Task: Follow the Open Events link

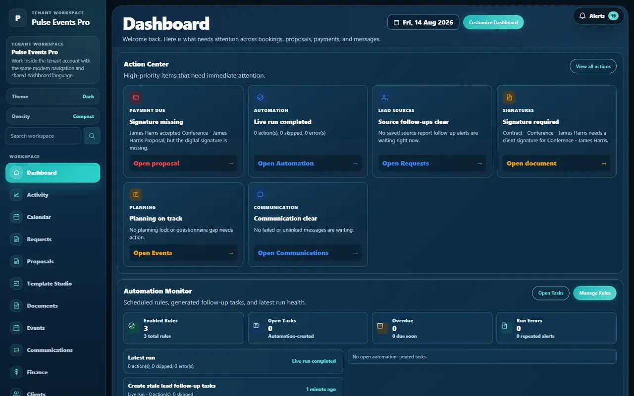Action: pyautogui.click(x=183, y=253)
